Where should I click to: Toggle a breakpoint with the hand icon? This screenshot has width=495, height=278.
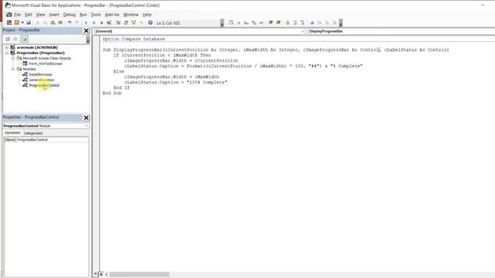pyautogui.click(x=287, y=22)
